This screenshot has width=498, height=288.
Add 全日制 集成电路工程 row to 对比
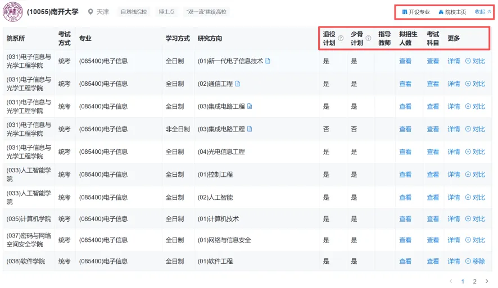475,106
